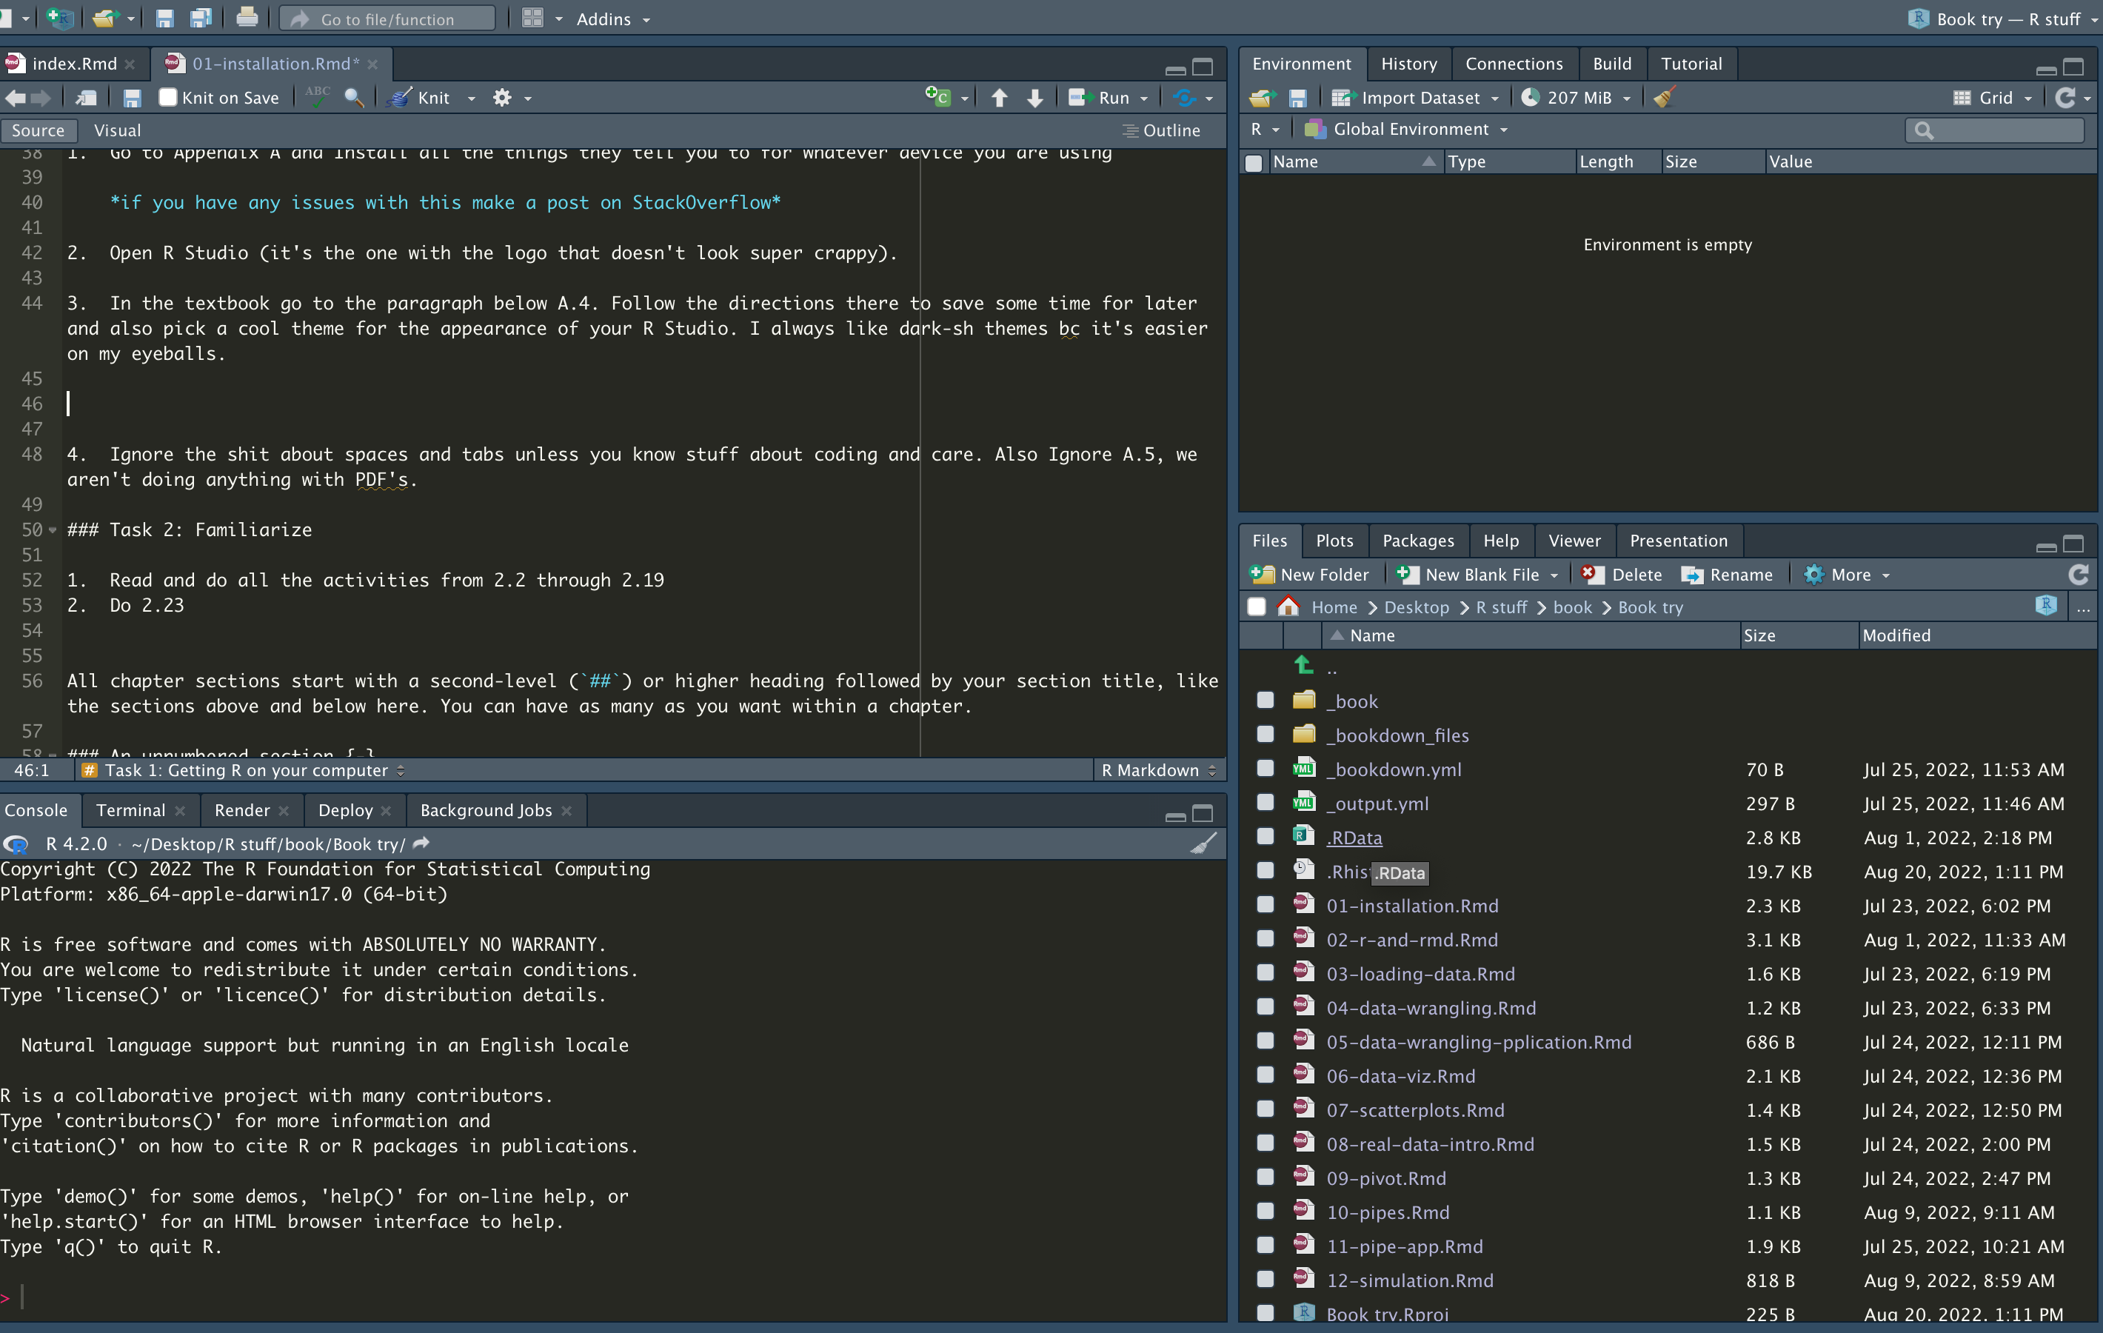The height and width of the screenshot is (1333, 2103).
Task: Open the 06-data-viz.Rmd file link
Action: tap(1400, 1076)
